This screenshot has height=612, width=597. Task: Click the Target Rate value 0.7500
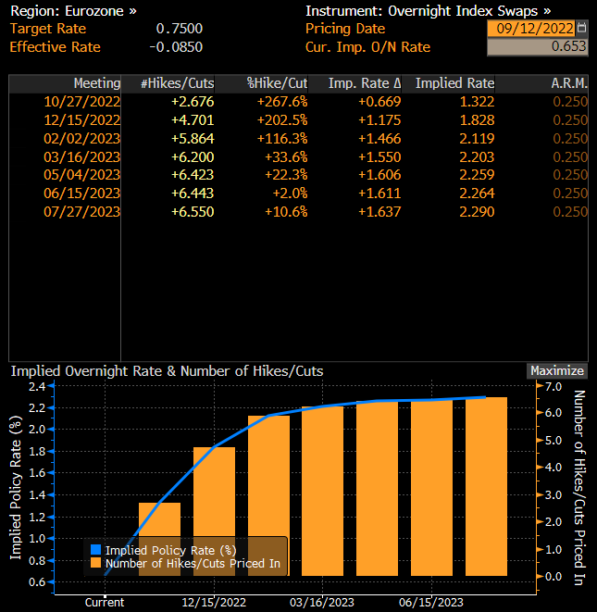pyautogui.click(x=180, y=29)
